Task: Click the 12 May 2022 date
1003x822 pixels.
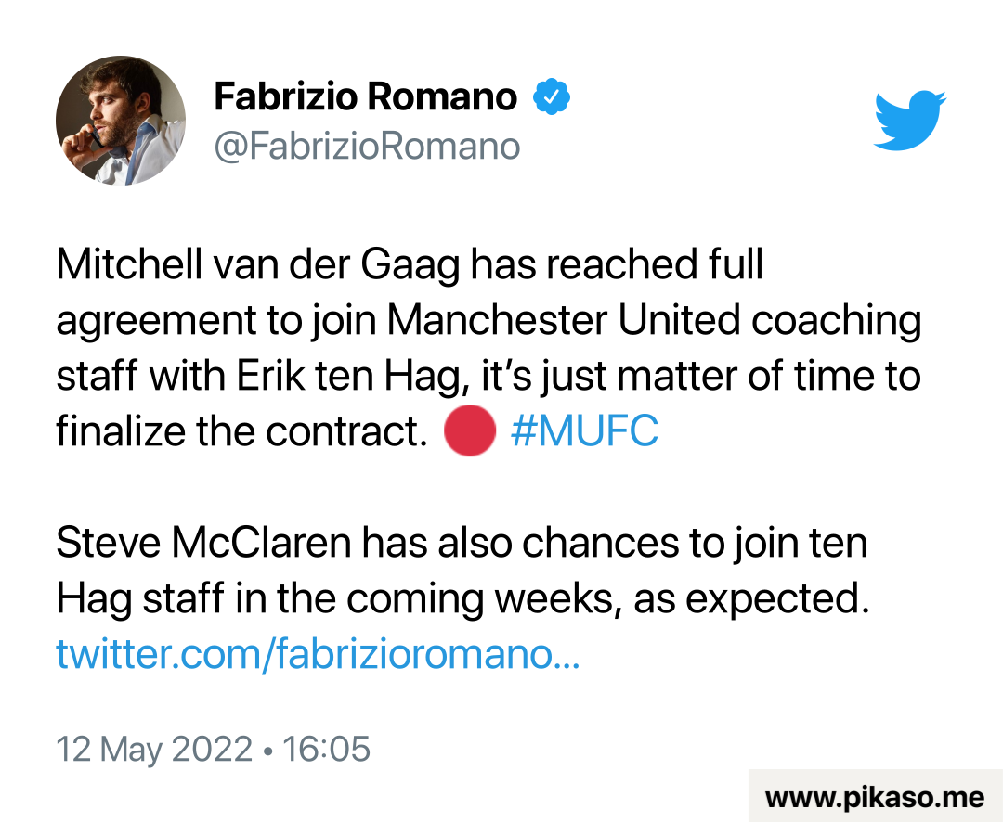Action: 154,749
